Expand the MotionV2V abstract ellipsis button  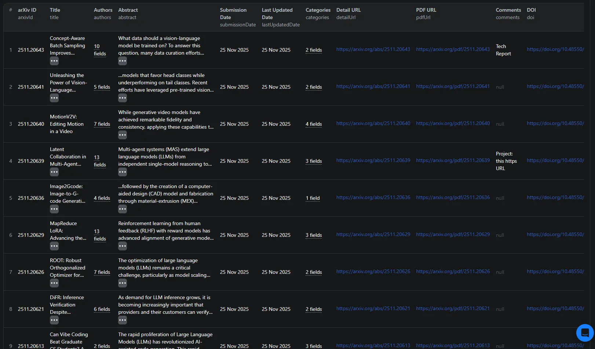[x=123, y=135]
